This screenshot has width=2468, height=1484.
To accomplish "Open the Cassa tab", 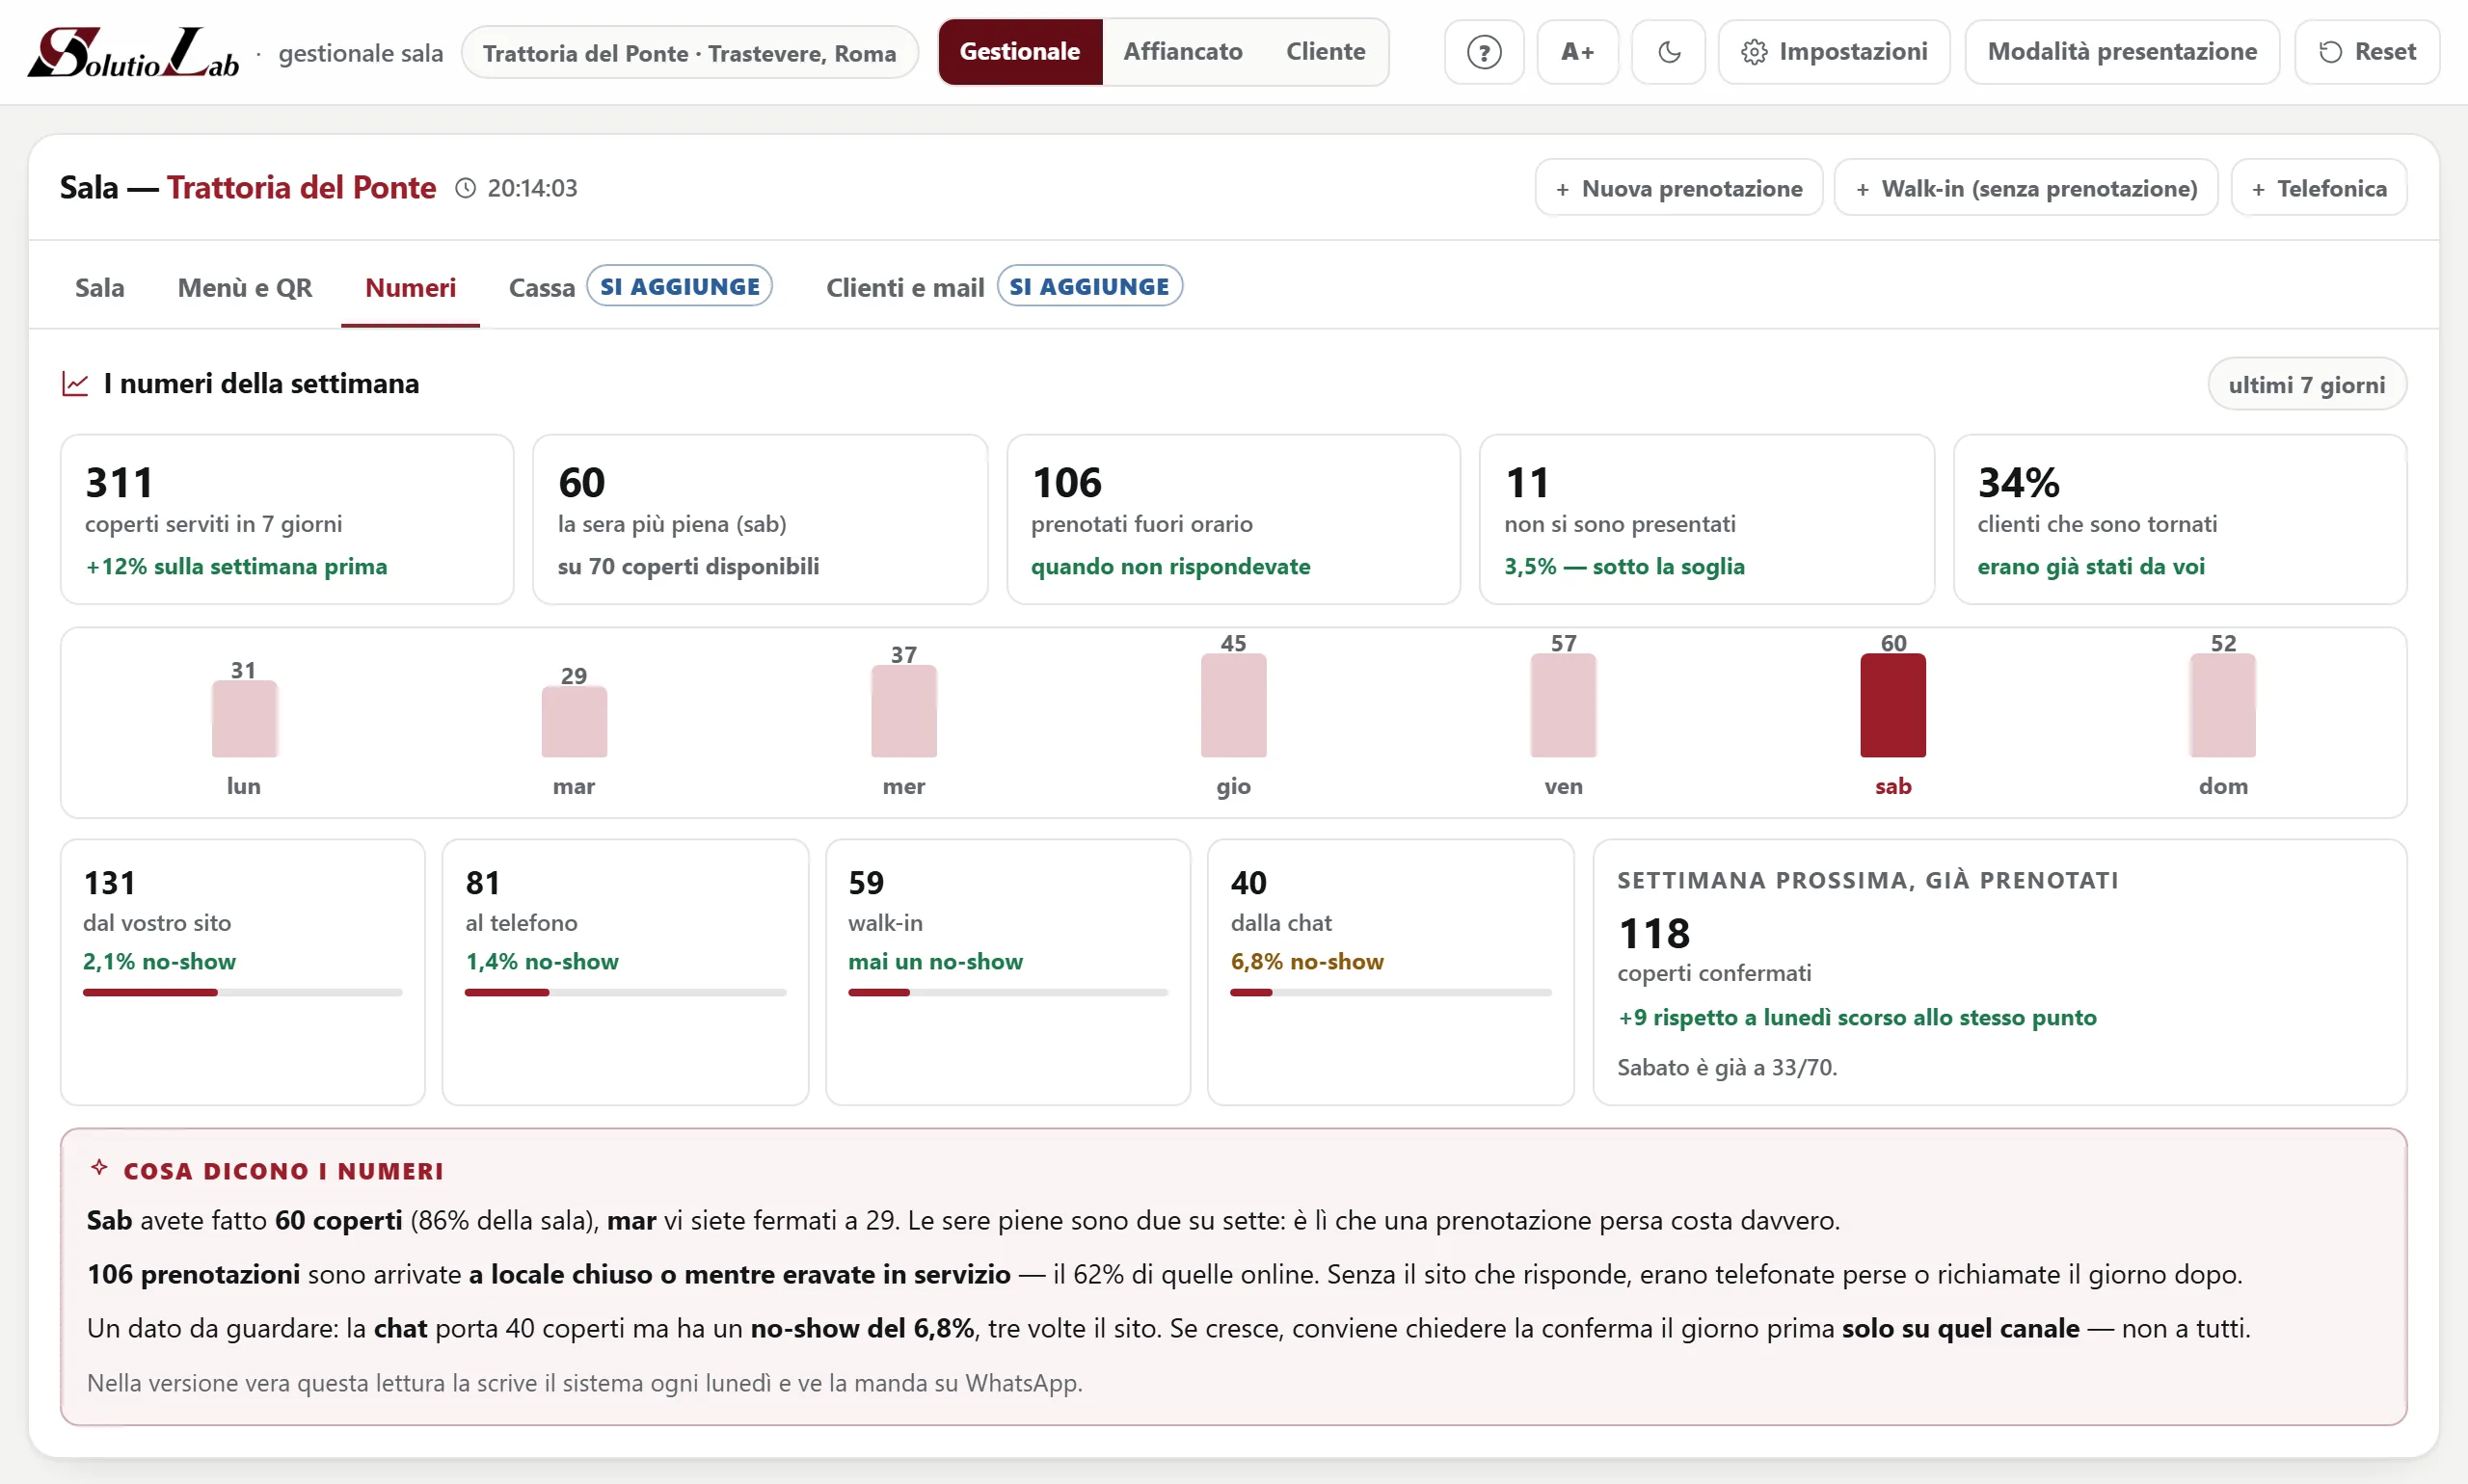I will click(640, 288).
